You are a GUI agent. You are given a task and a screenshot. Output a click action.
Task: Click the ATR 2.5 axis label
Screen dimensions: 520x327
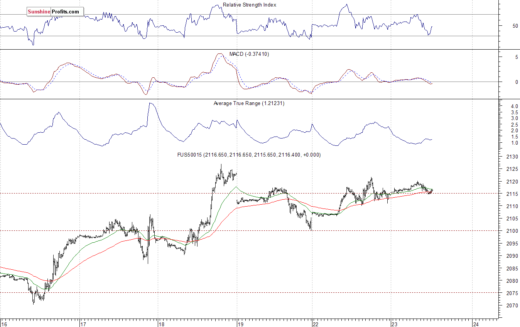click(x=514, y=124)
